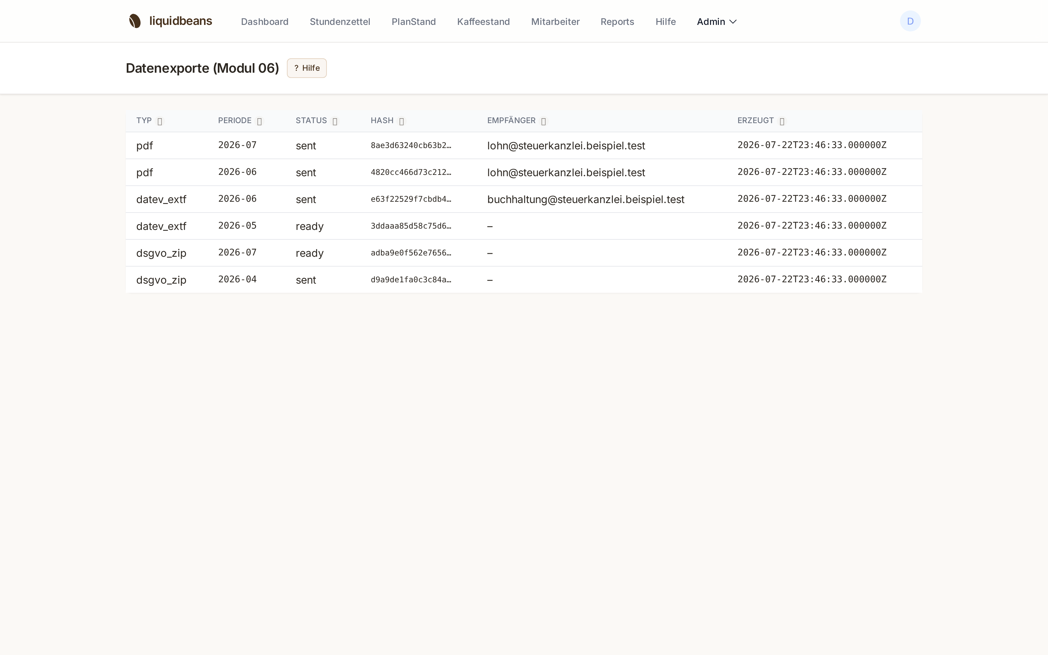Click lohn@steuerkanzlei.beispiel.test in the 2026-06 pdf row

coord(566,172)
